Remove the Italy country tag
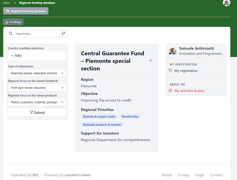This screenshot has height=180, width=237. (x=12, y=56)
